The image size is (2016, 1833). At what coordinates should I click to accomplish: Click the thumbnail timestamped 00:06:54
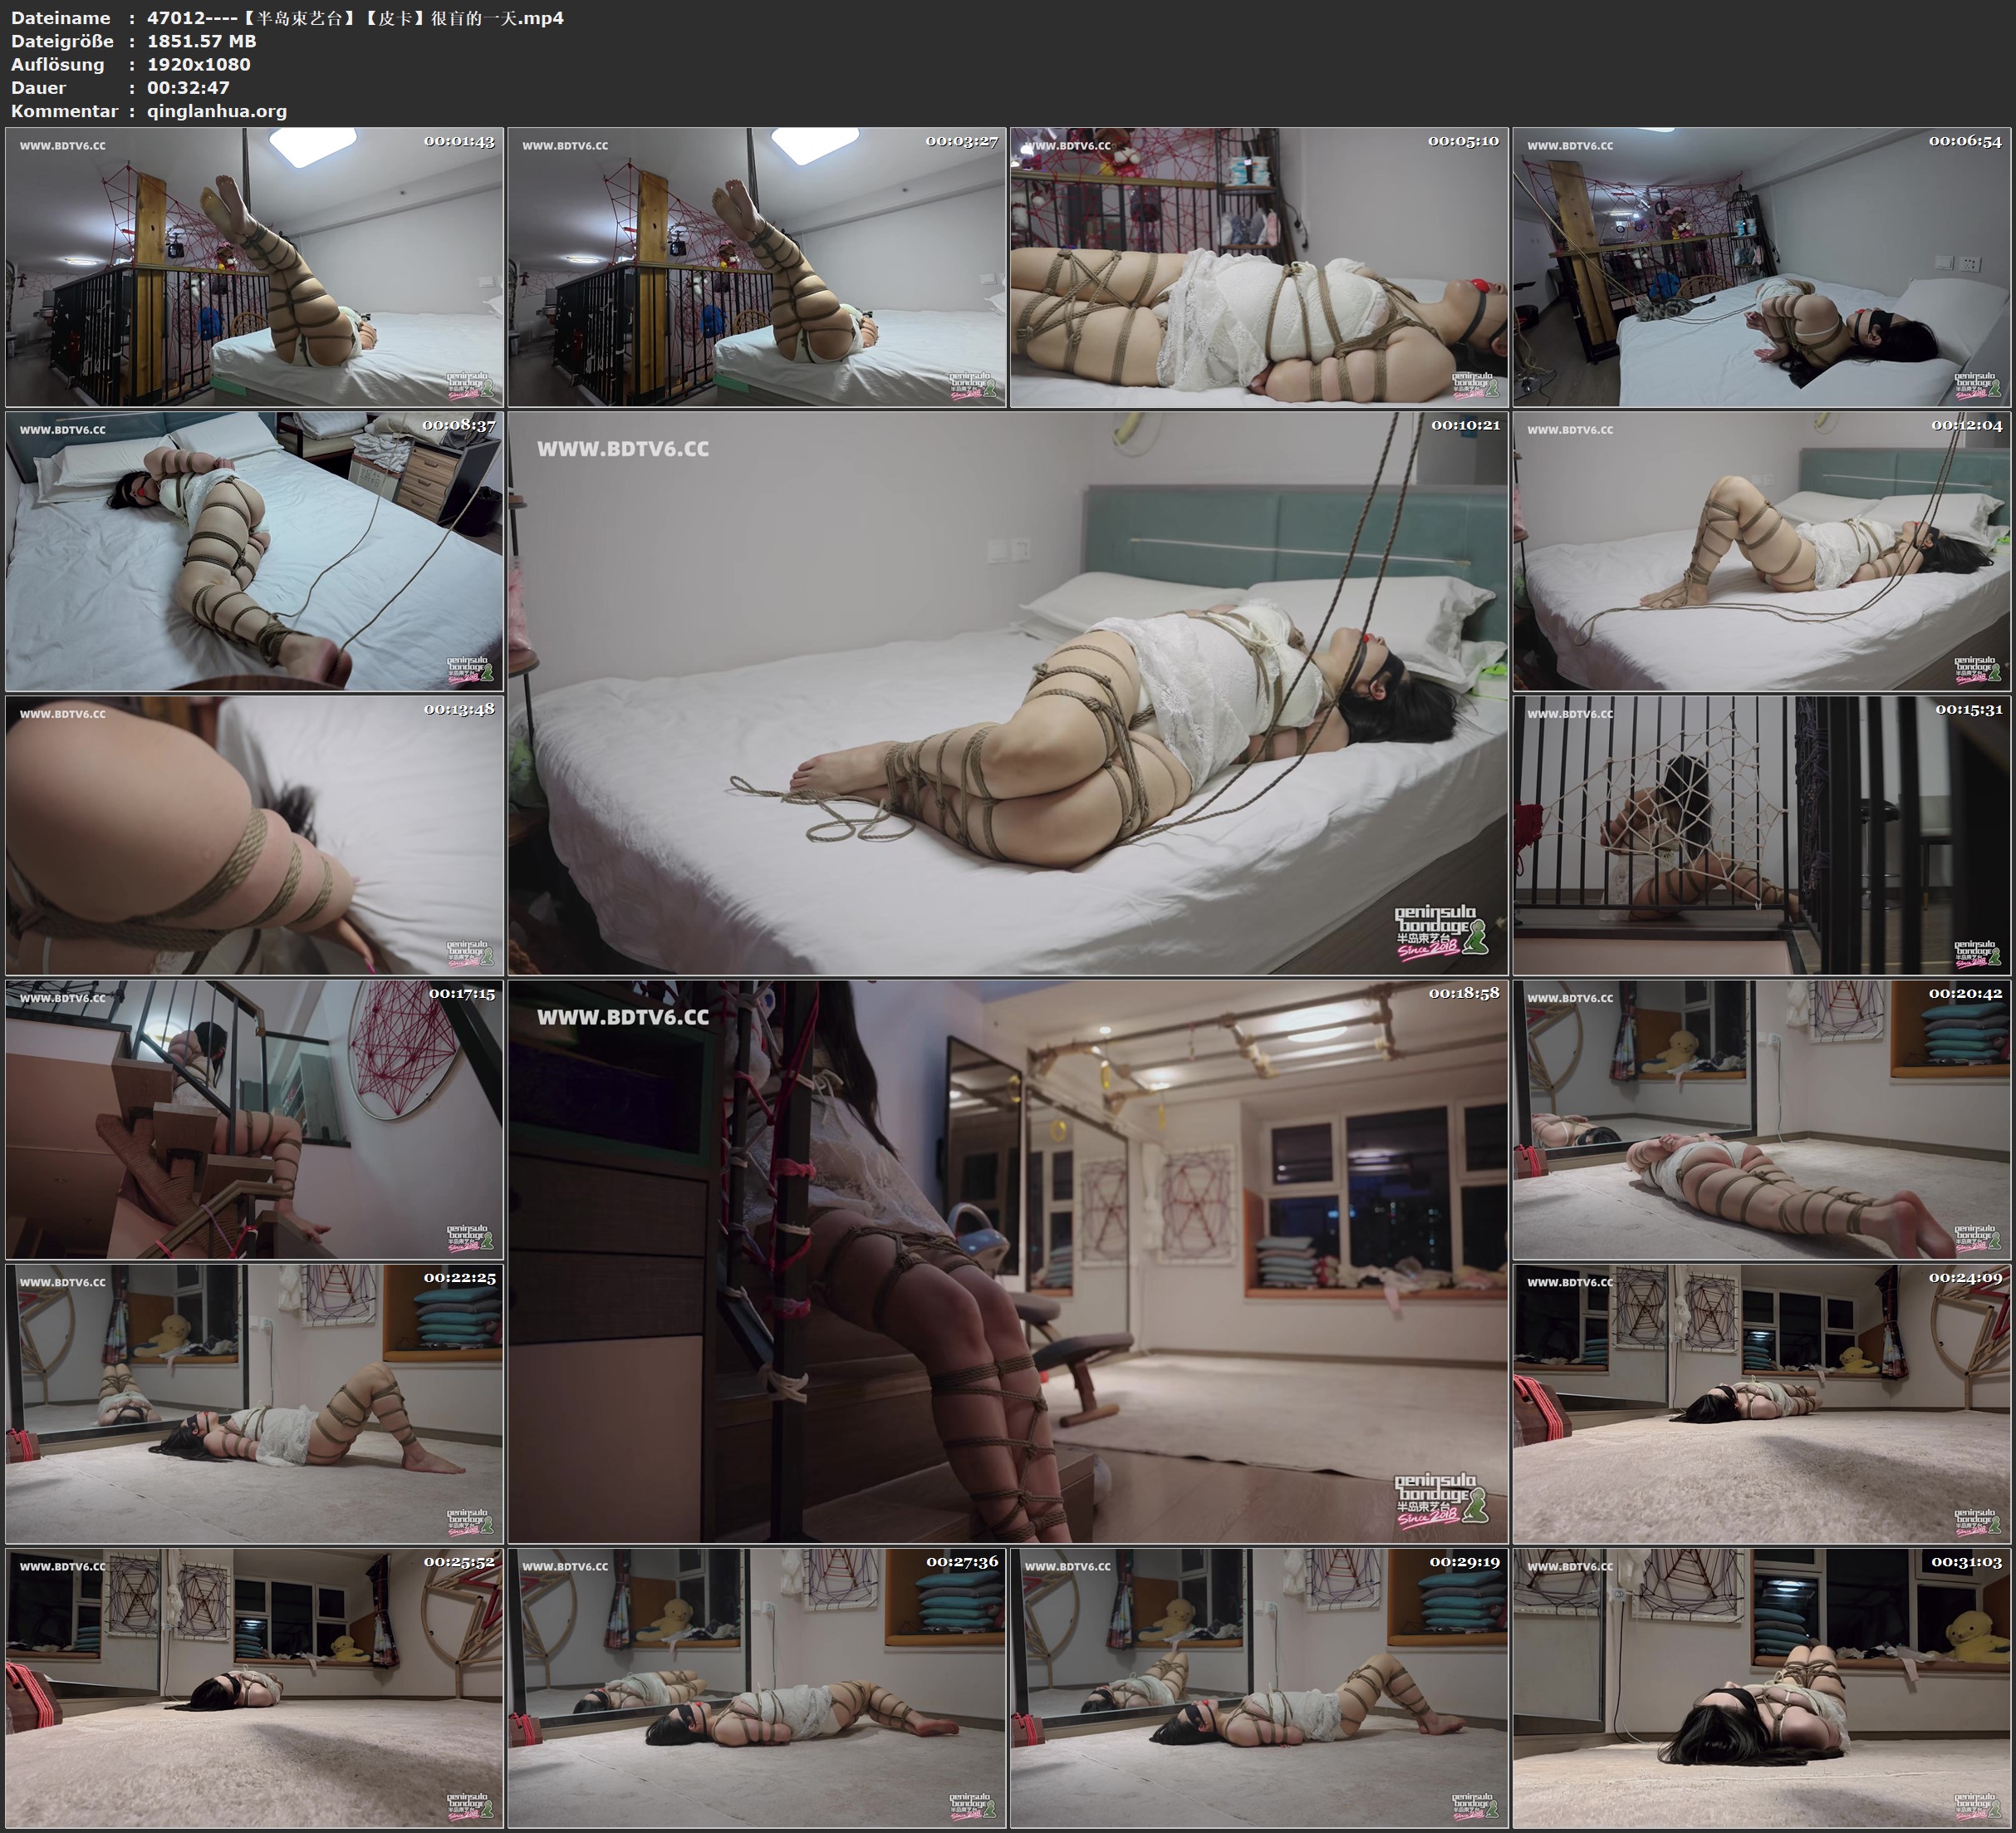pos(1761,268)
